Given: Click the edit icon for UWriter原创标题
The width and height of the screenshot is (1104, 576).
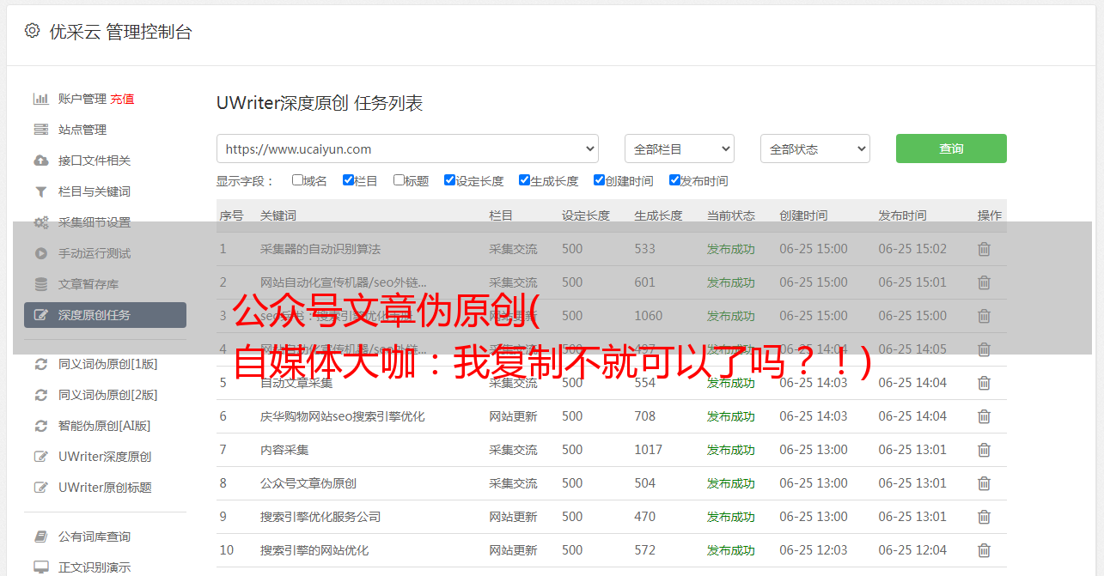Looking at the screenshot, I should click(40, 488).
